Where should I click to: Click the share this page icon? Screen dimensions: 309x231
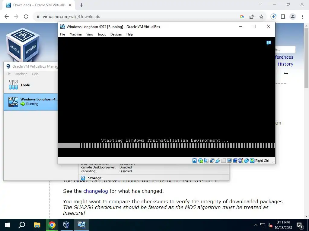252,17
